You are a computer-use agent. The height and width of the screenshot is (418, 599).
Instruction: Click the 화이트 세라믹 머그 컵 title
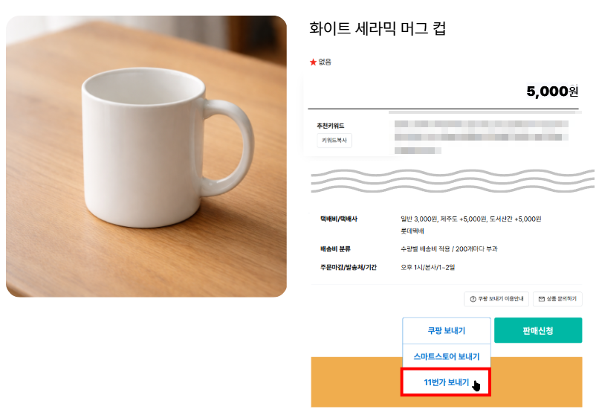[377, 29]
